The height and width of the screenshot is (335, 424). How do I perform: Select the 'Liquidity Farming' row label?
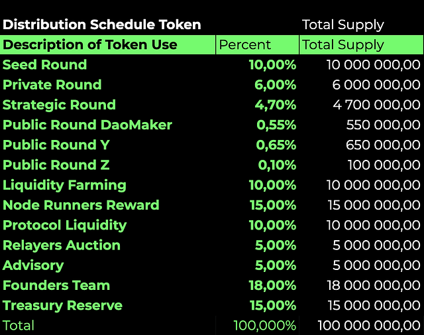coord(64,186)
